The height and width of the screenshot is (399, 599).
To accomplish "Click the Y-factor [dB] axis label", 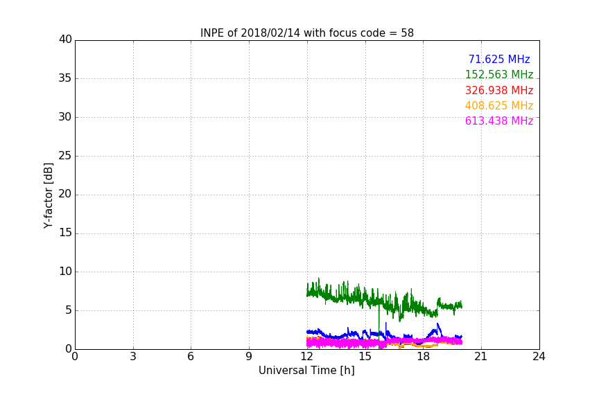I will coord(48,195).
